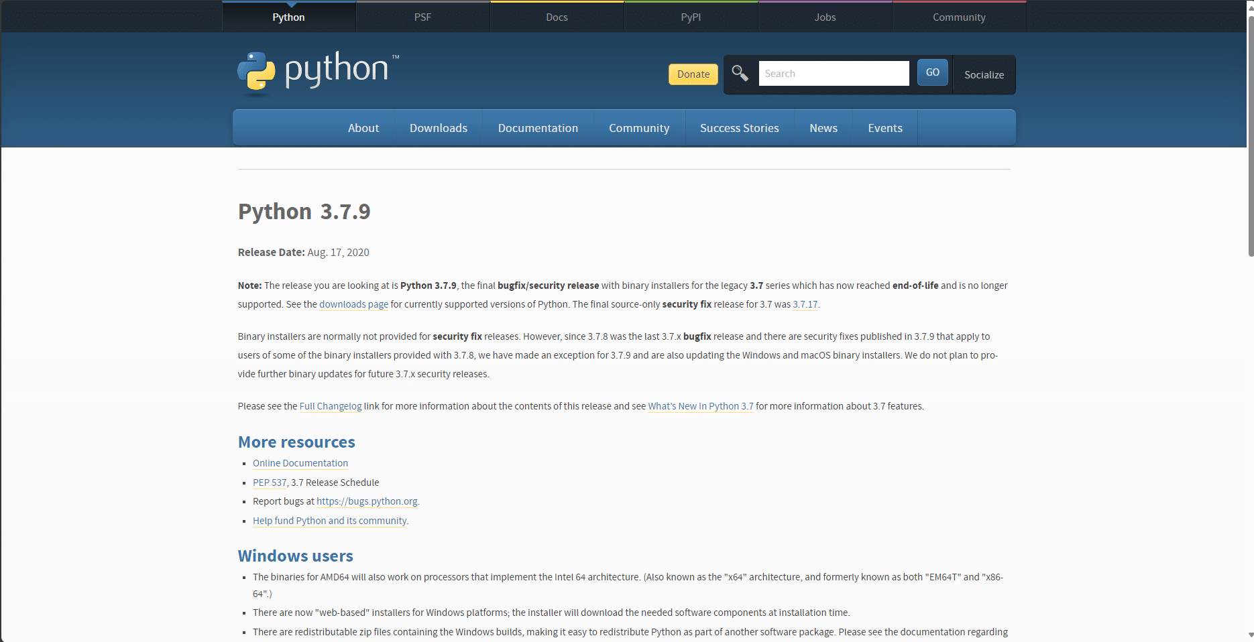This screenshot has width=1254, height=642.
Task: Open the Online Documentation link
Action: [300, 463]
